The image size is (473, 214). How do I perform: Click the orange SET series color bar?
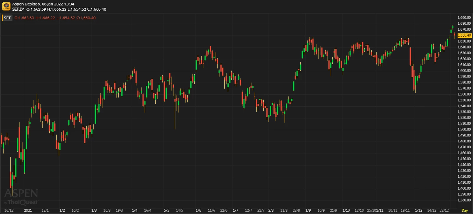tap(3, 18)
